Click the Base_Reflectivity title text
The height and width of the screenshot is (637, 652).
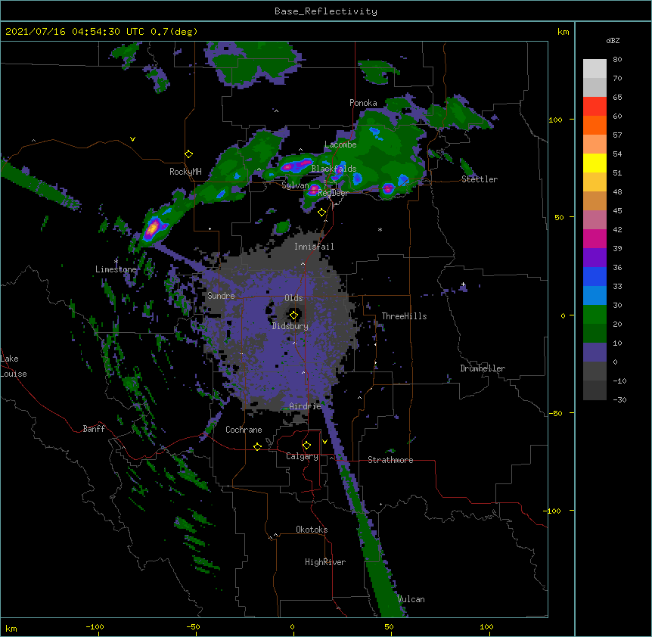click(x=326, y=11)
